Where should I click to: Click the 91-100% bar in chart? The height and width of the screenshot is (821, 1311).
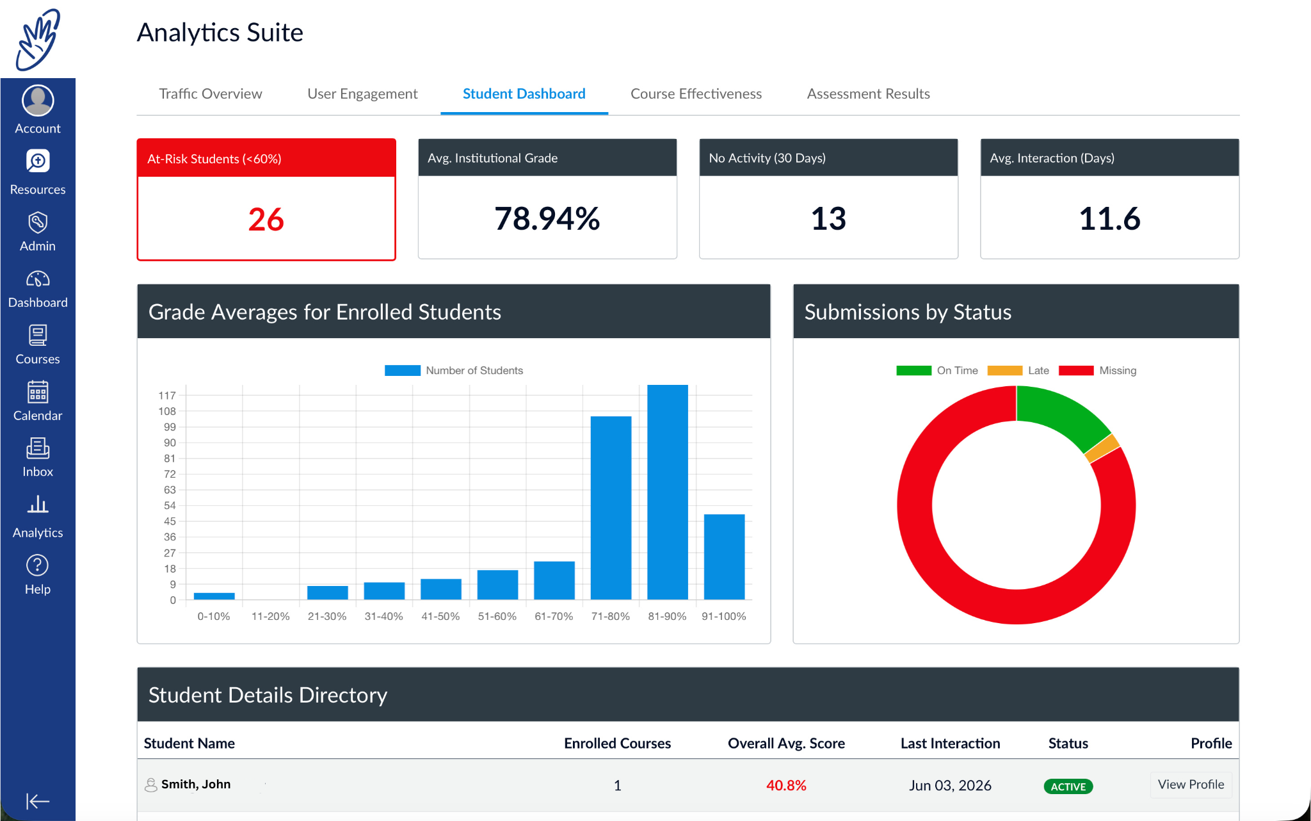(x=724, y=557)
